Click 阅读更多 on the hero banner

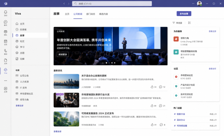(63, 54)
